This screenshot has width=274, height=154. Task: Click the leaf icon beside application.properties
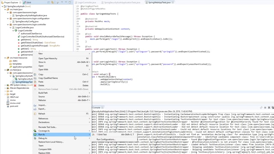click(11, 67)
